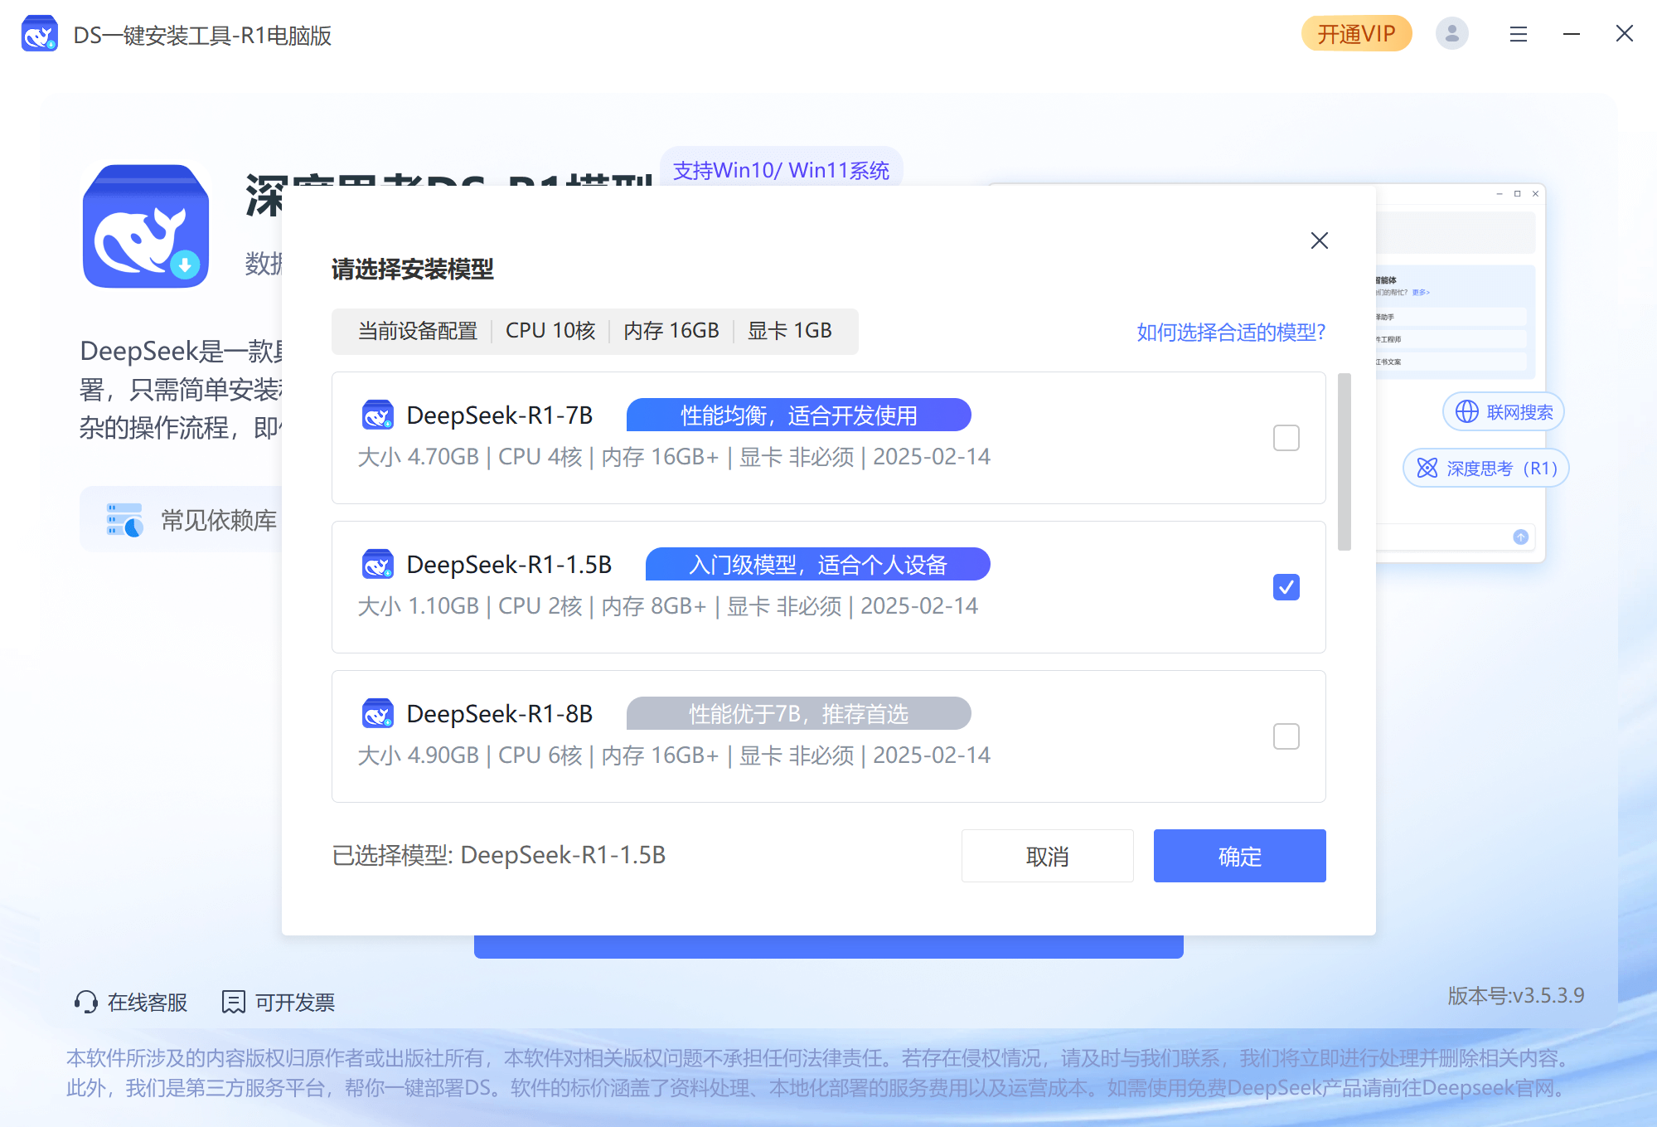Click the DeepSeek-R1-8B model name
This screenshot has width=1657, height=1127.
[500, 713]
